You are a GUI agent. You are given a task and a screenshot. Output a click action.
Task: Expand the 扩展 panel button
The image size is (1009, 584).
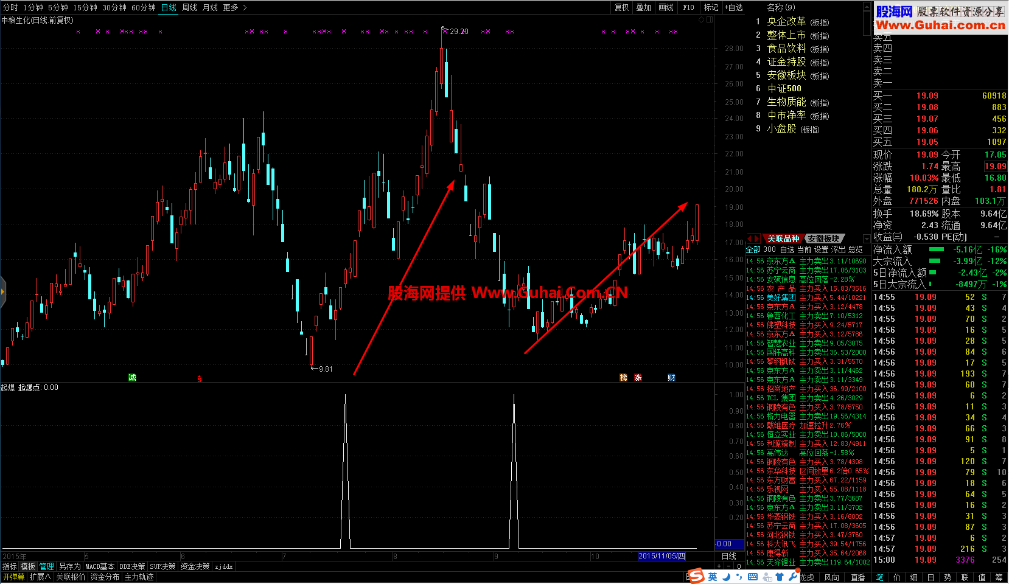[40, 577]
